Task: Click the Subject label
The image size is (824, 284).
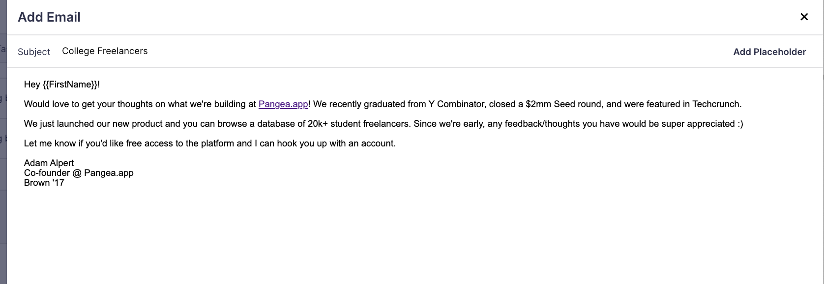Action: [x=34, y=52]
